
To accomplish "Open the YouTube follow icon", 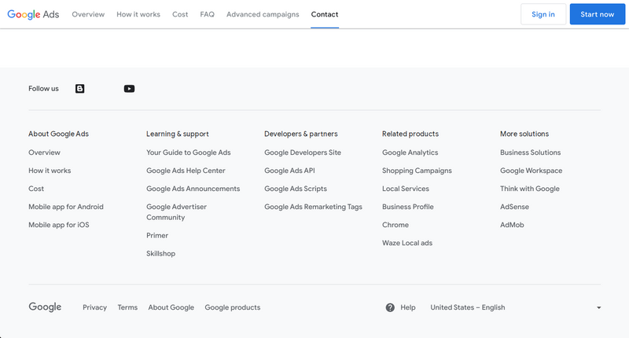I will point(129,89).
